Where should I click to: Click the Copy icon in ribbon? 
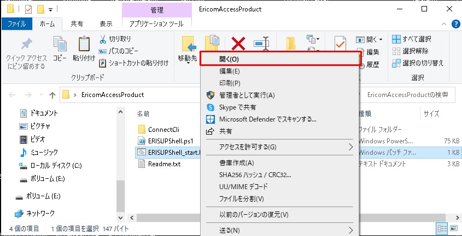[x=60, y=45]
